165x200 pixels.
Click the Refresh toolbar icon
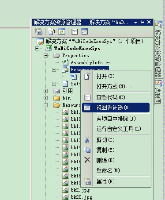(62, 31)
